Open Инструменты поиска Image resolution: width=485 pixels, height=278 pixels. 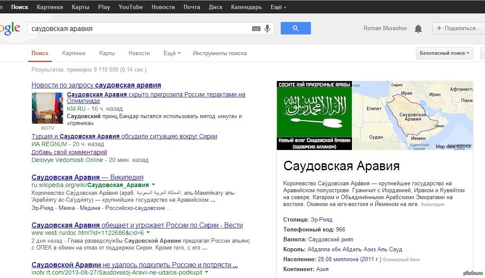coord(220,53)
